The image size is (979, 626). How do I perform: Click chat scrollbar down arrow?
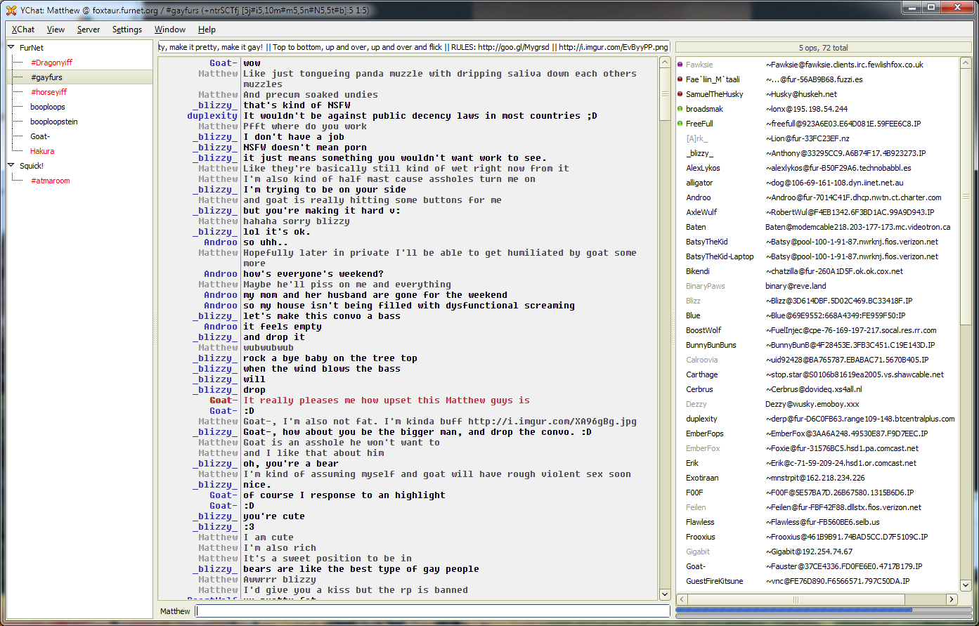pos(665,594)
